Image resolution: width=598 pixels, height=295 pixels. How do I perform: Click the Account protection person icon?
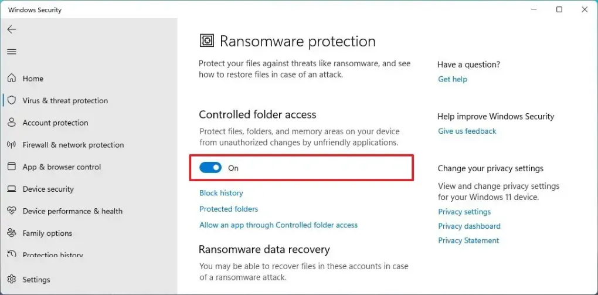[12, 123]
